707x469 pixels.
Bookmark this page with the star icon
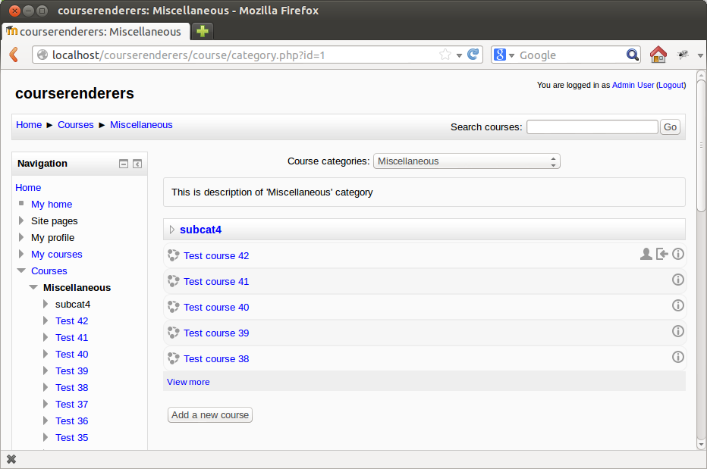[x=445, y=55]
